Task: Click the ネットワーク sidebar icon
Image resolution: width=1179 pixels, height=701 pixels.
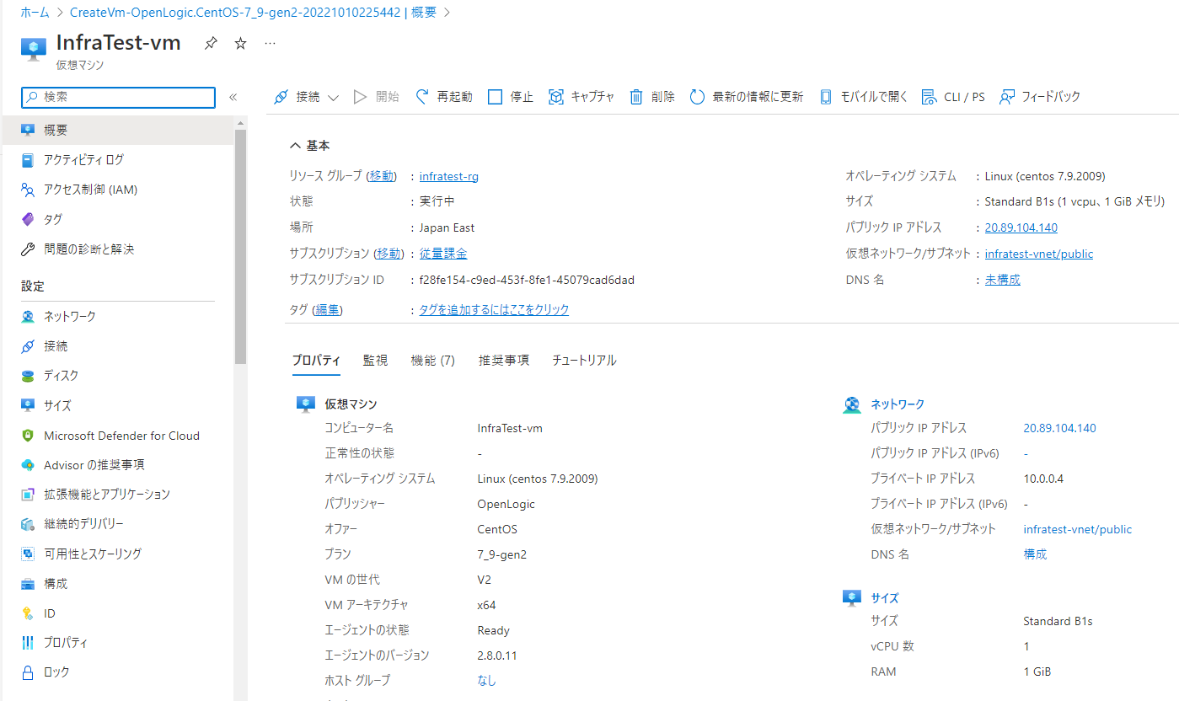Action: [x=28, y=317]
